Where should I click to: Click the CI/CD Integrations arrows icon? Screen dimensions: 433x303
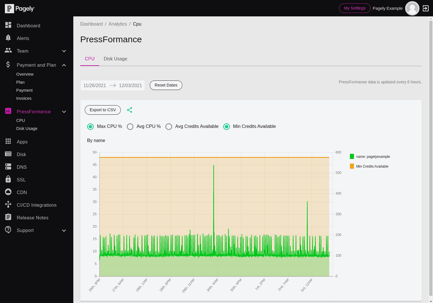(x=8, y=204)
